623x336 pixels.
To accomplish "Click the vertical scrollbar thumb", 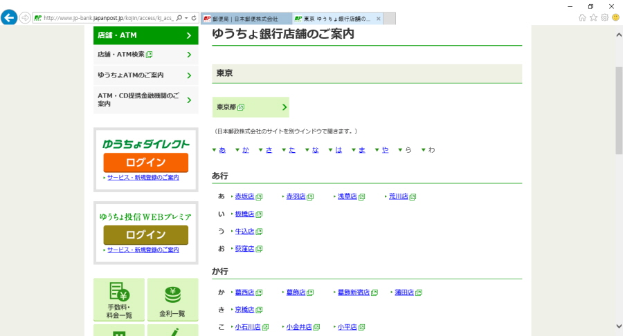I will pos(619,111).
